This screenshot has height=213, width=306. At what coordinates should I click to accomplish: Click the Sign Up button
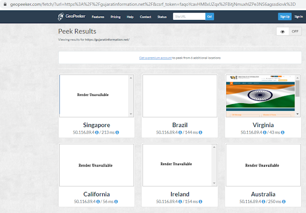[285, 17]
